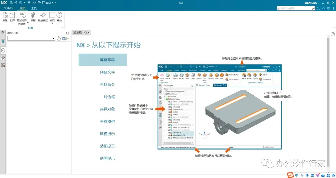Image resolution: width=336 pixels, height=178 pixels.
Task: Close the 发现中心 tab
Action: pyautogui.click(x=89, y=33)
